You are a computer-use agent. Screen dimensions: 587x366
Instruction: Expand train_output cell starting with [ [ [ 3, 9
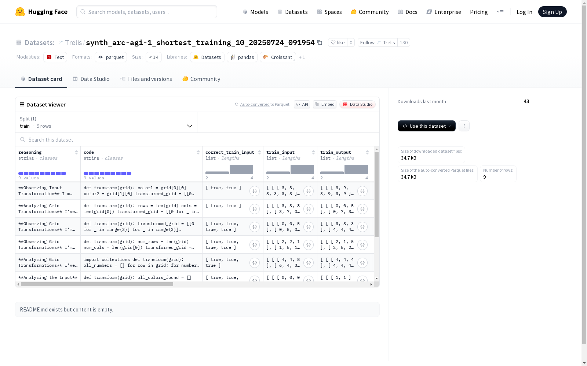pyautogui.click(x=362, y=191)
